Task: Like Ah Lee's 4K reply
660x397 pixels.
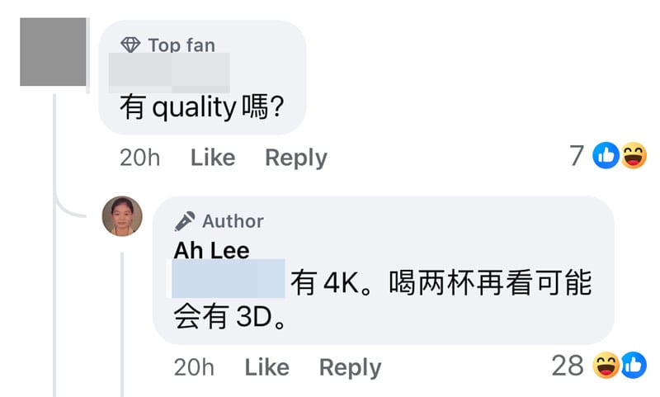Action: (x=267, y=367)
